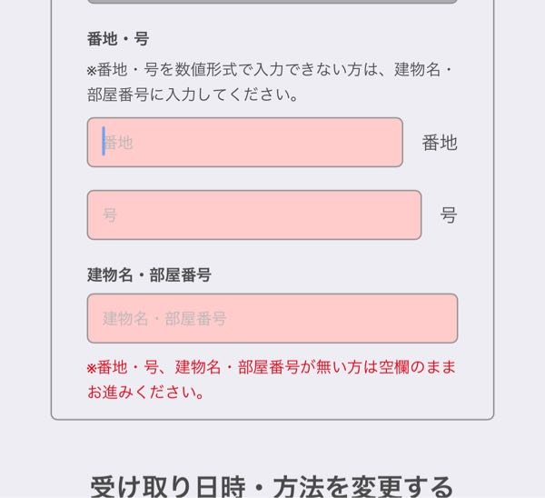Screen dimensions: 545x498
Task: Tap the gray field at top edge
Action: (x=272, y=2)
